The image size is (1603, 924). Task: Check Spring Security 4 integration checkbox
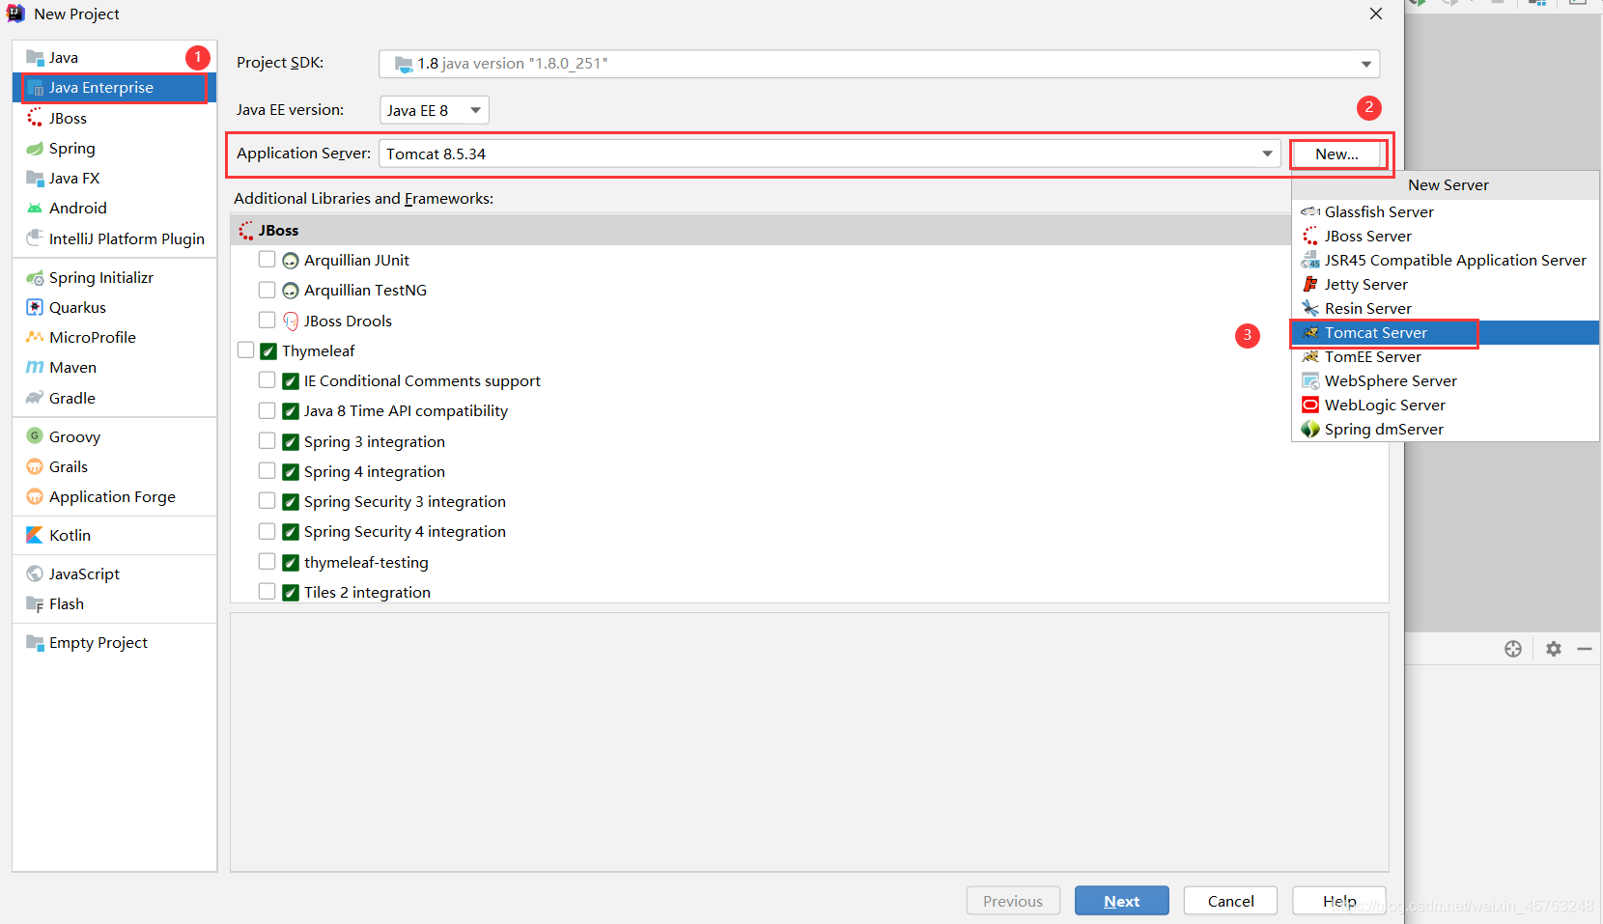coord(267,531)
